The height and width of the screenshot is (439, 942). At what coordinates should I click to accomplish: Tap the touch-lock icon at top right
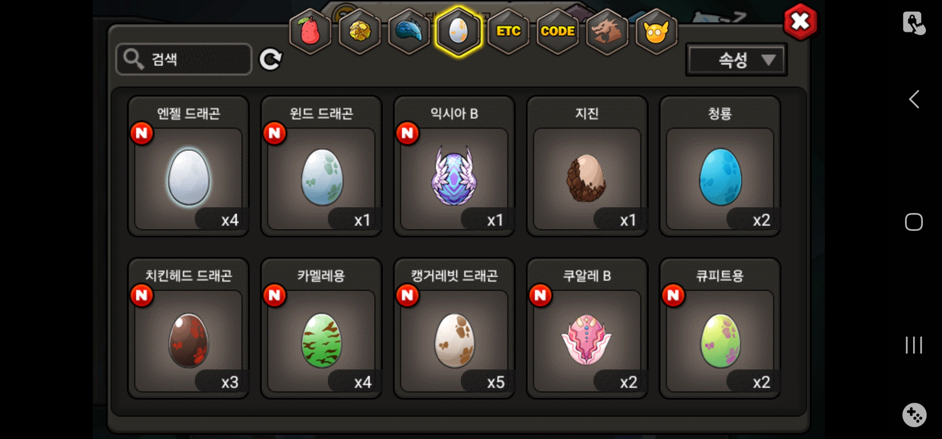click(914, 23)
